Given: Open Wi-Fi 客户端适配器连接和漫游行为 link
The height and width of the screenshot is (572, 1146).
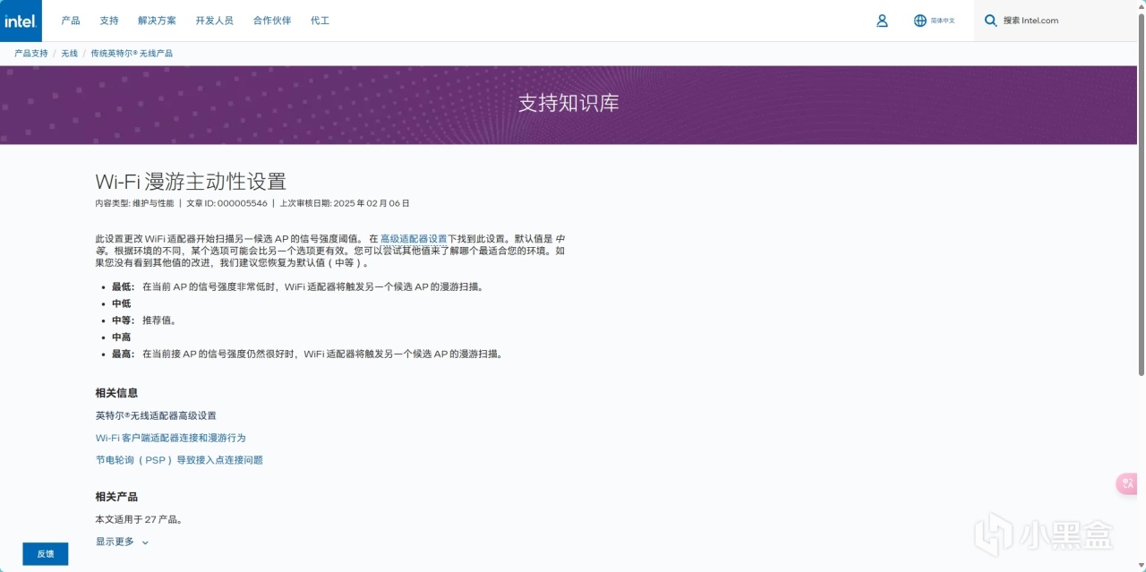Looking at the screenshot, I should click(171, 438).
